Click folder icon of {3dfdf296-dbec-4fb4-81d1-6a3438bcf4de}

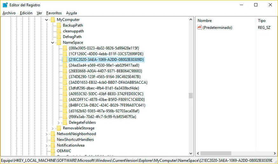pos(65,88)
